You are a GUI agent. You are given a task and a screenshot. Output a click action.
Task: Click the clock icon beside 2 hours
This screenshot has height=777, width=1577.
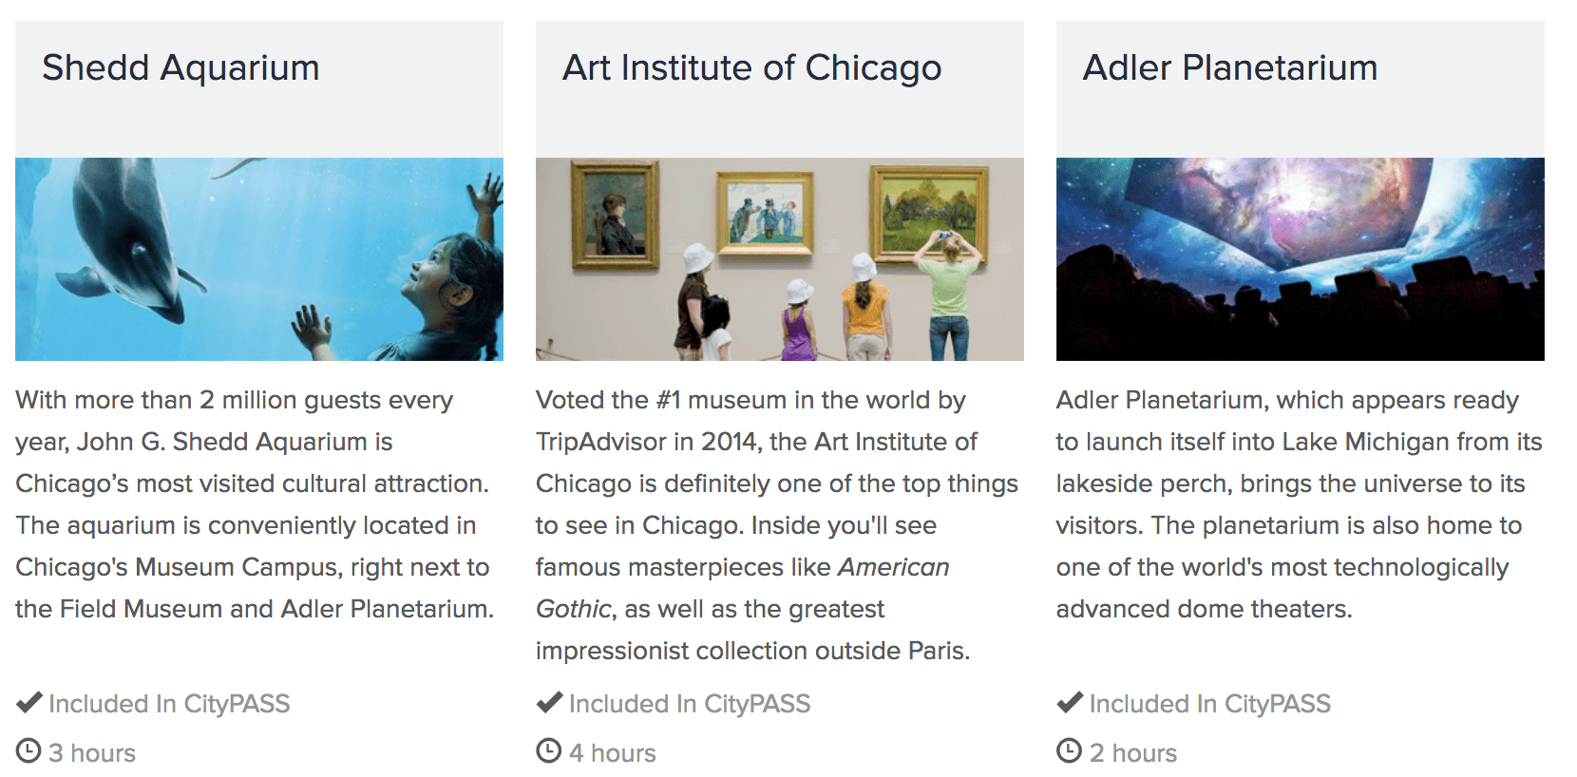click(1070, 751)
